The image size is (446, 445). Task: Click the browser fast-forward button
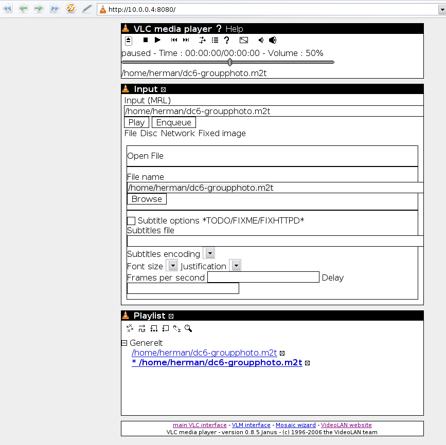coord(55,8)
